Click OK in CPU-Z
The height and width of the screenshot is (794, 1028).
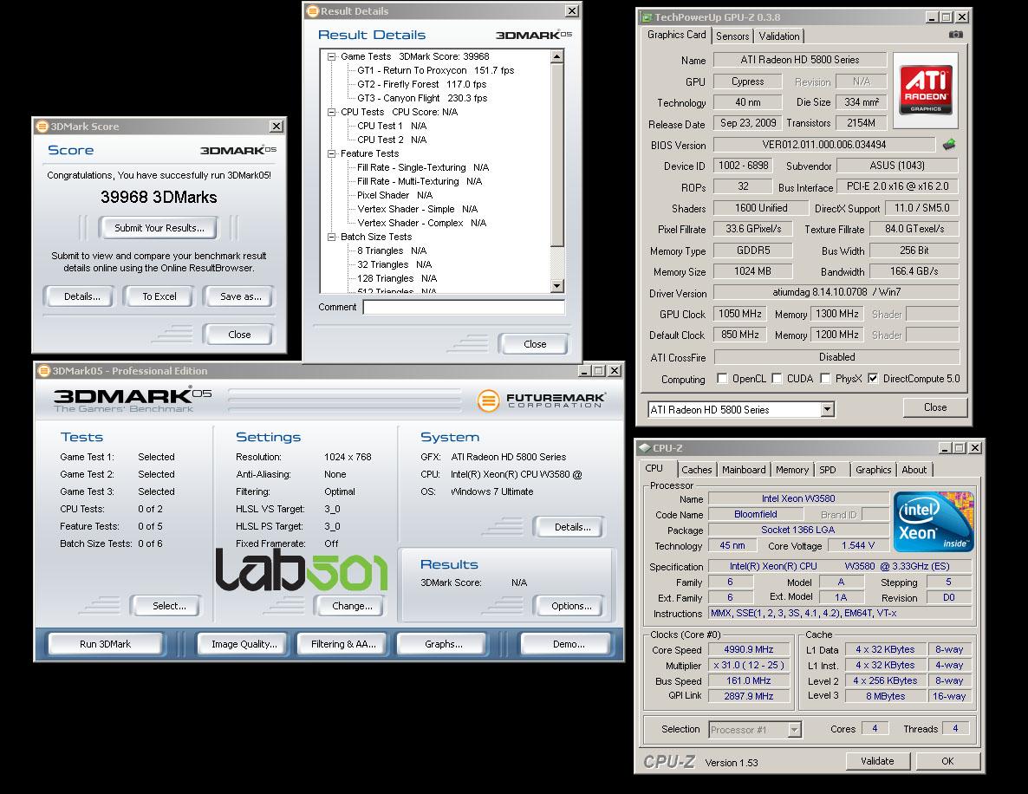[x=947, y=761]
